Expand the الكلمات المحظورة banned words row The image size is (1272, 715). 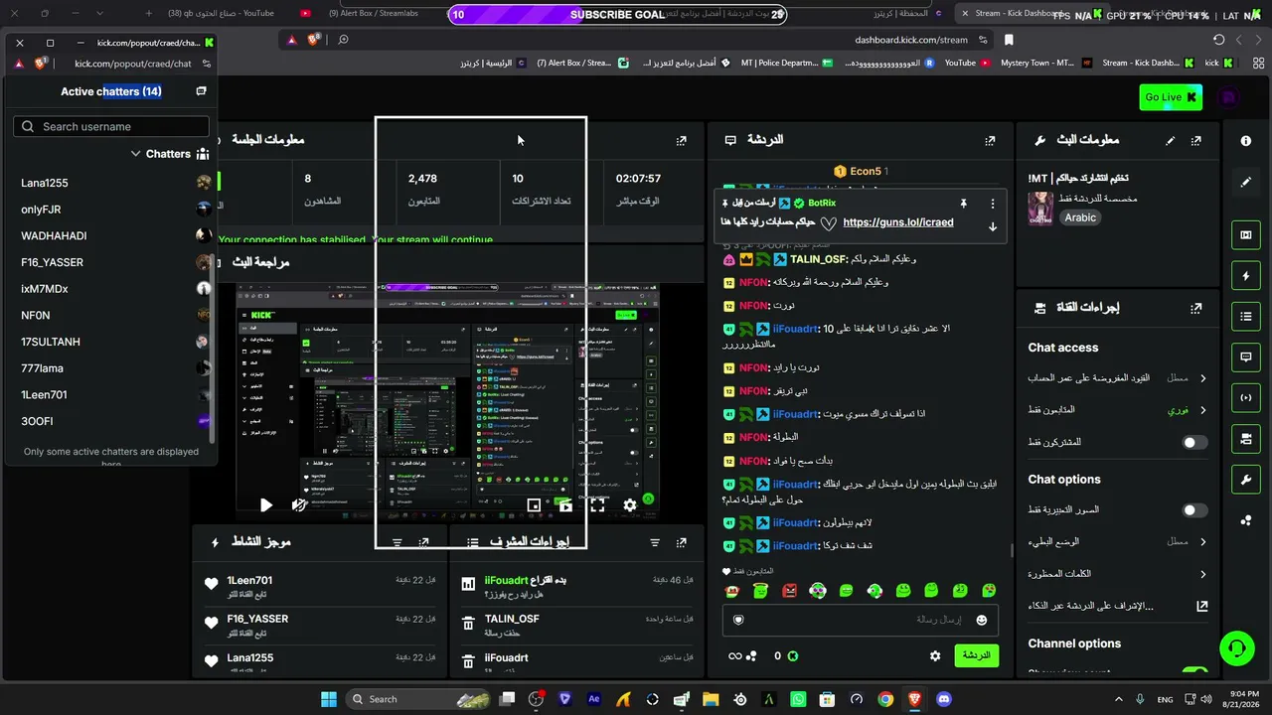pos(1118,574)
